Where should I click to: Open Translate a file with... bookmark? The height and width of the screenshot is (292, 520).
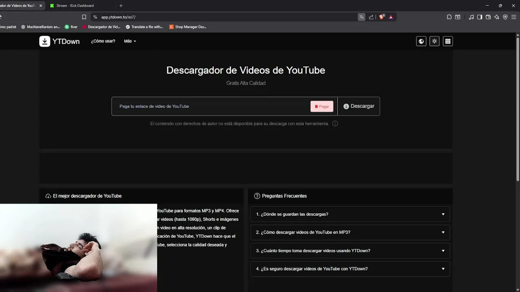point(144,27)
